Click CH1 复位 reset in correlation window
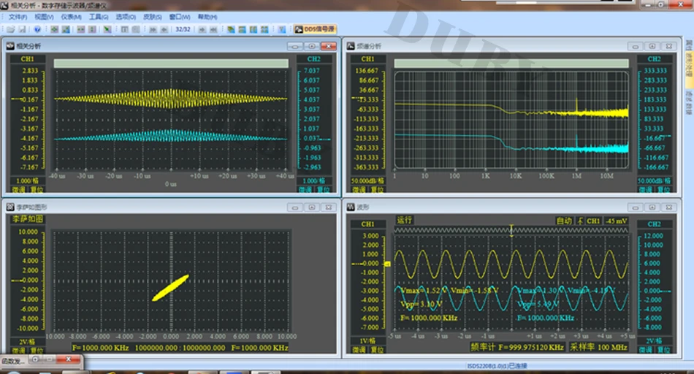The height and width of the screenshot is (374, 694). (37, 189)
